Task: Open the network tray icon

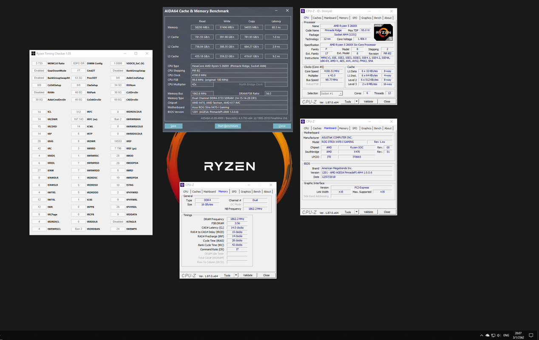Action: [x=493, y=335]
